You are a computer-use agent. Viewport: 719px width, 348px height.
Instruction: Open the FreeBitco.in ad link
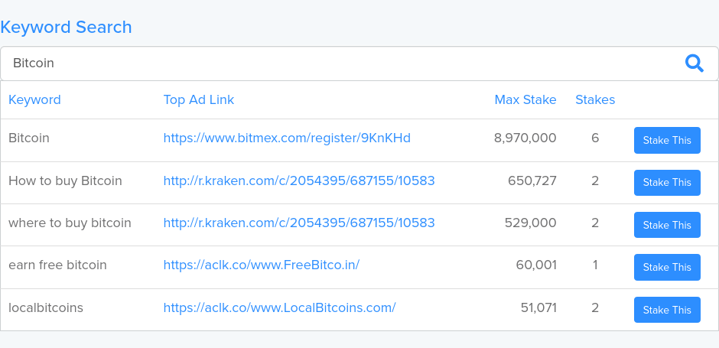coord(262,265)
